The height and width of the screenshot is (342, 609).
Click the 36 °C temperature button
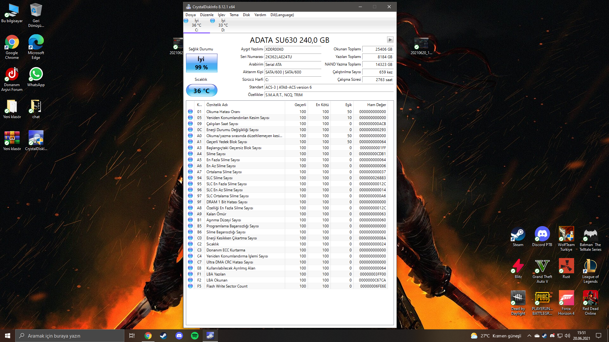[x=201, y=91]
